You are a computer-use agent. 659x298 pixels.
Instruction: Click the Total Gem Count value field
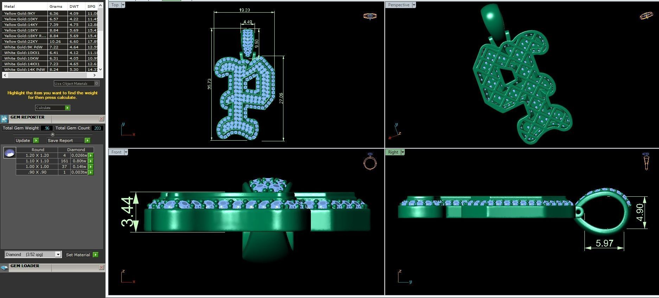(97, 128)
